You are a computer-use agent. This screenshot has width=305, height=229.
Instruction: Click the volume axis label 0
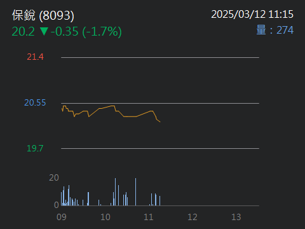click(x=57, y=205)
